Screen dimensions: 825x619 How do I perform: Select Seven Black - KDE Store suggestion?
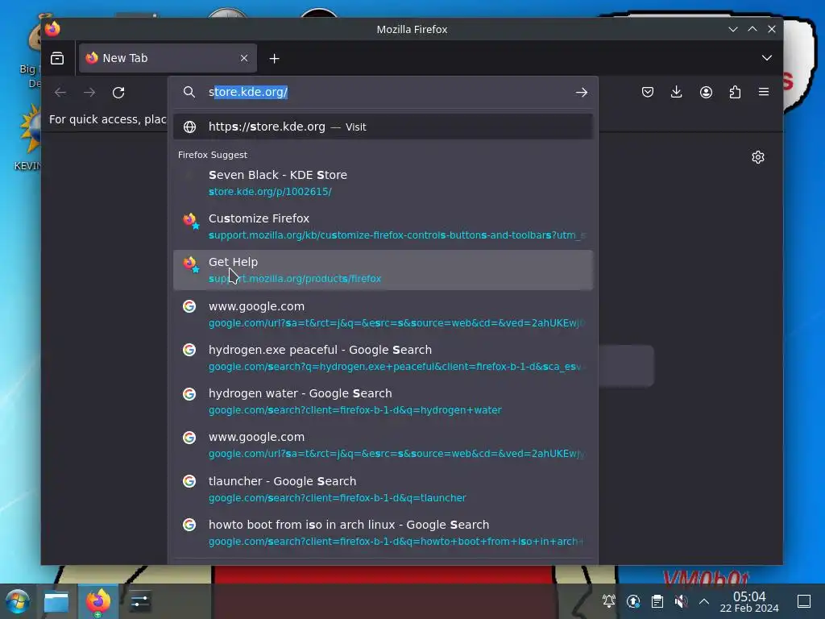pos(383,183)
